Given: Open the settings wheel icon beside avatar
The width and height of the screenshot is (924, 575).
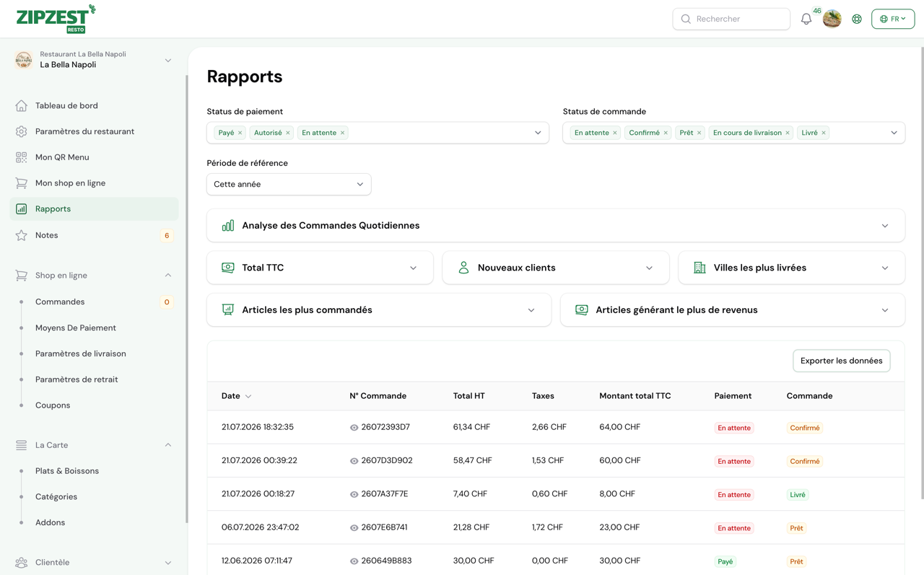Looking at the screenshot, I should (857, 19).
